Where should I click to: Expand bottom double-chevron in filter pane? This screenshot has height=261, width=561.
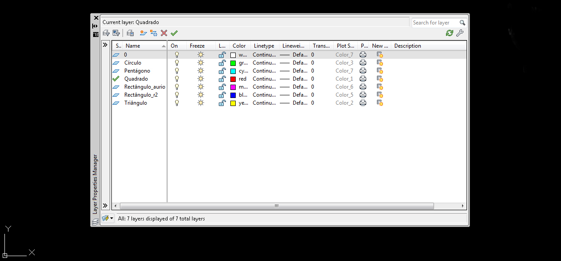105,206
